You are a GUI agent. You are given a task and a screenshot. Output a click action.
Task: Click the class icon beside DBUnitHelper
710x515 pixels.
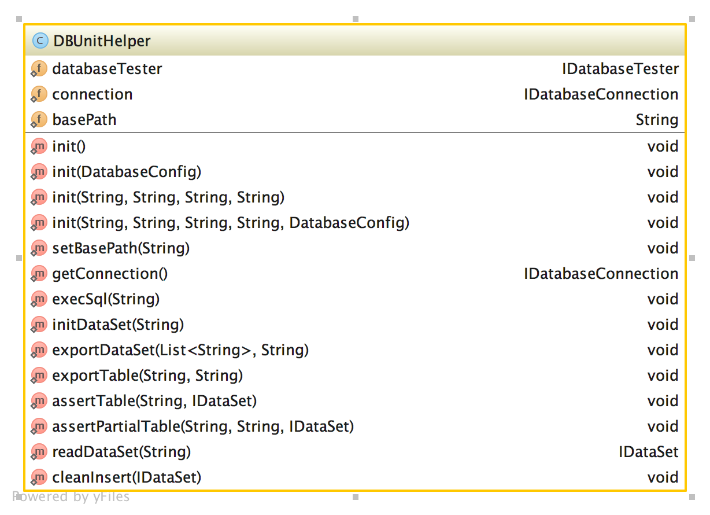[x=40, y=41]
